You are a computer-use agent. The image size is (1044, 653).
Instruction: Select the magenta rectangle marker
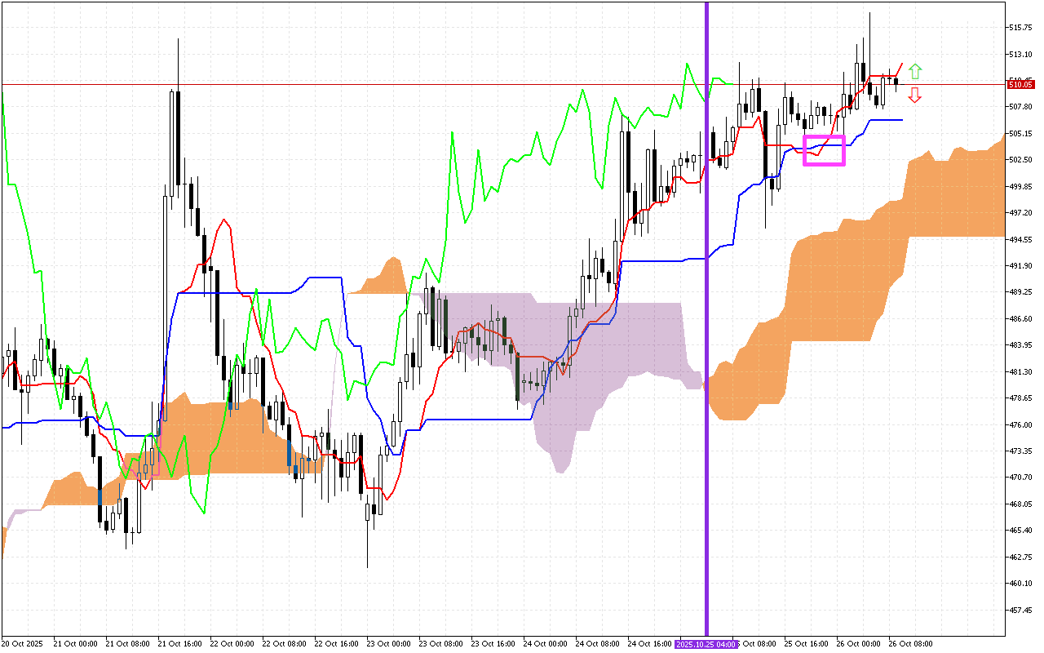tap(824, 151)
